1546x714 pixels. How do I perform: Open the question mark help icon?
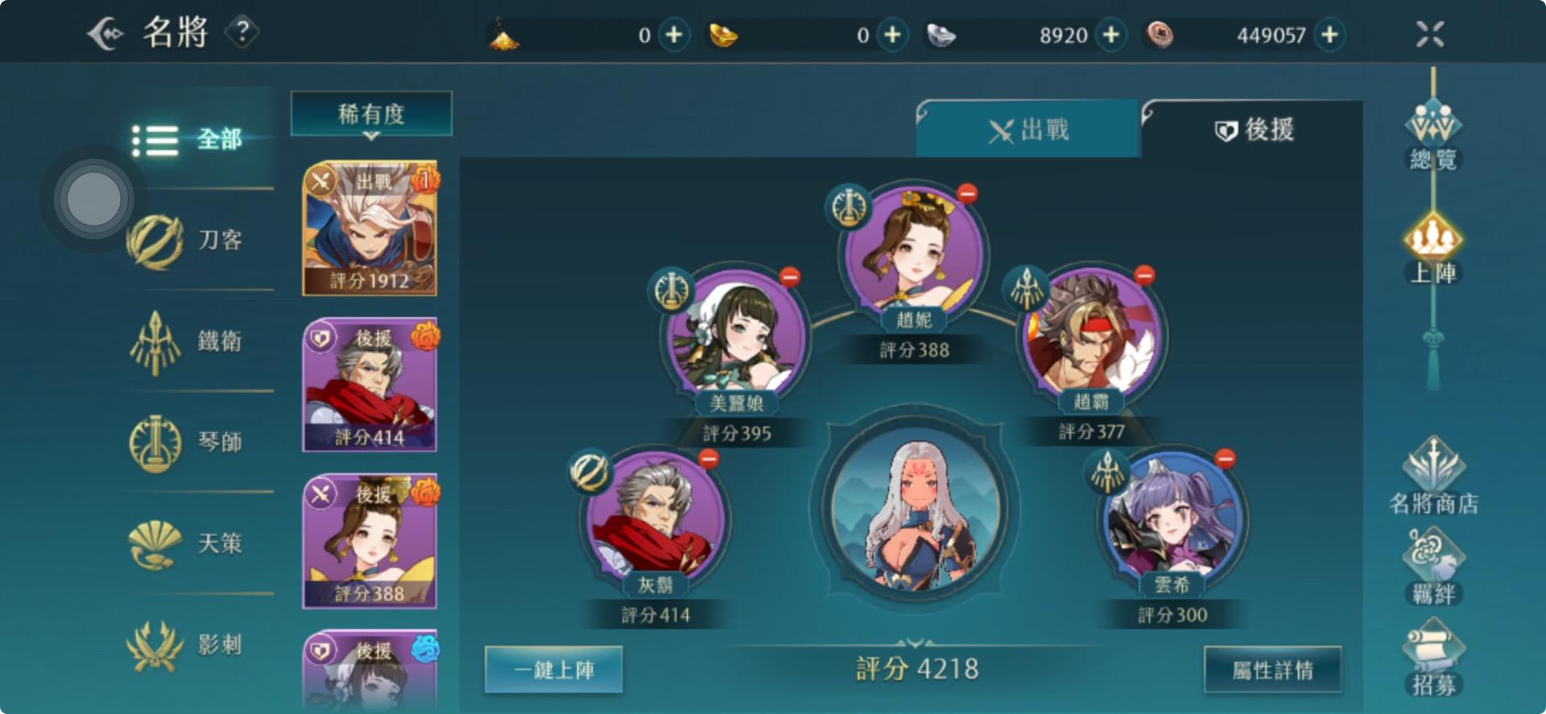point(242,32)
